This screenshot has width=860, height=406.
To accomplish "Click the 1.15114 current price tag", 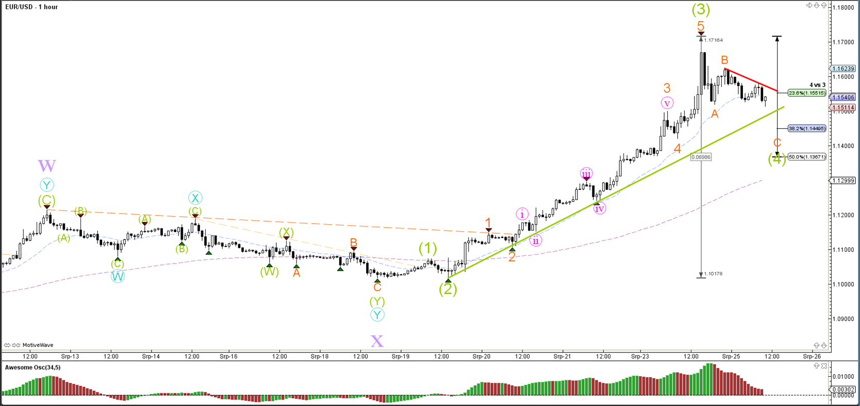I will coord(843,108).
